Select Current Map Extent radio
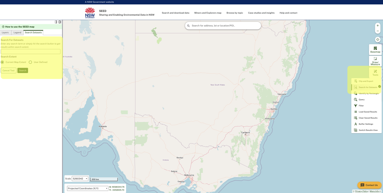Viewport: 383px width, 193px height. [x=2, y=62]
